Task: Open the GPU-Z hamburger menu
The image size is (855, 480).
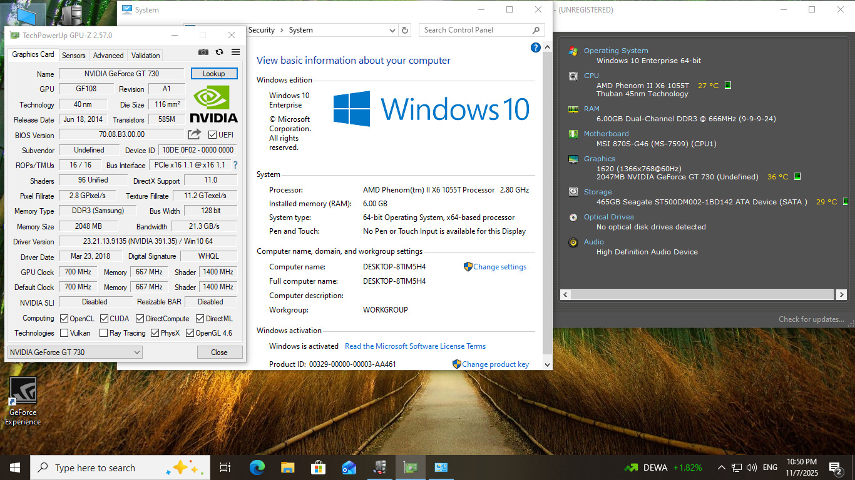Action: click(x=235, y=52)
